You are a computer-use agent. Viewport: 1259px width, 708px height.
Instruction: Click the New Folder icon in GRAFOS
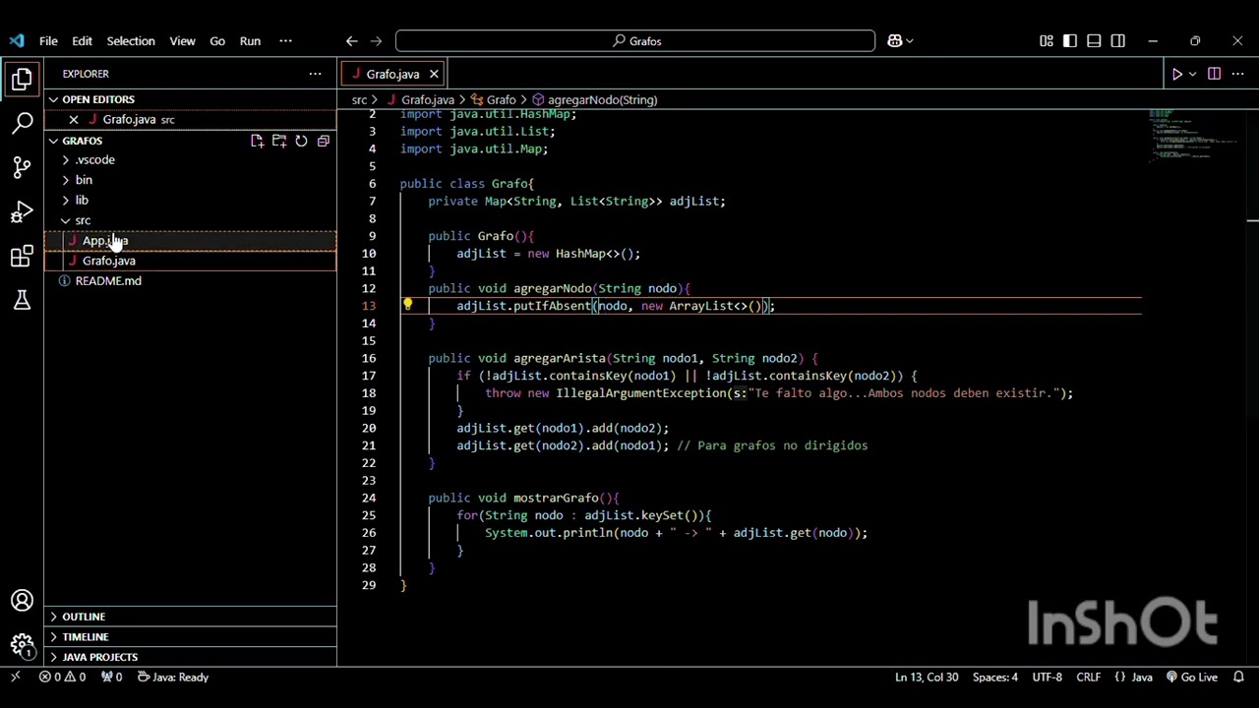click(x=279, y=141)
